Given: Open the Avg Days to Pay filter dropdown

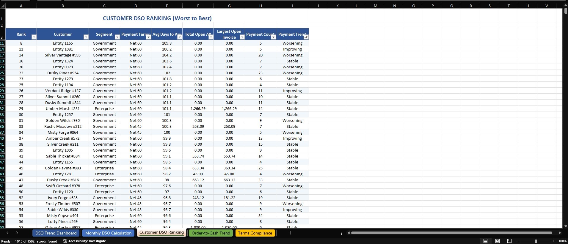Looking at the screenshot, I should (x=180, y=37).
